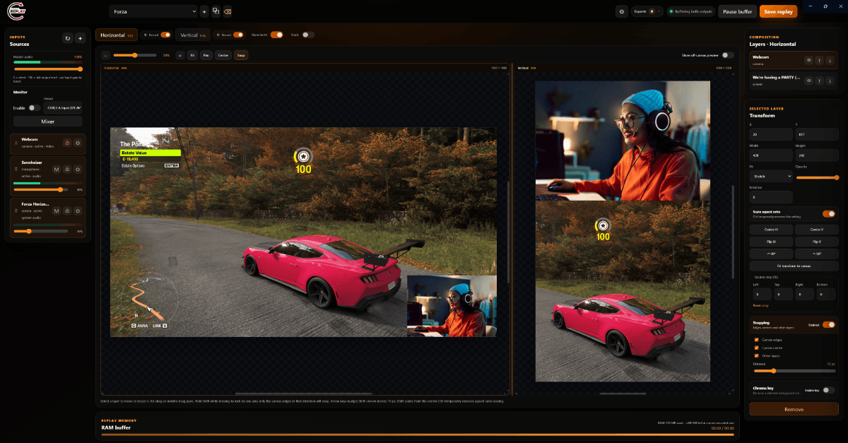Mute the Sennheiser microphone
Screen dimensions: 848x443
[x=57, y=170]
